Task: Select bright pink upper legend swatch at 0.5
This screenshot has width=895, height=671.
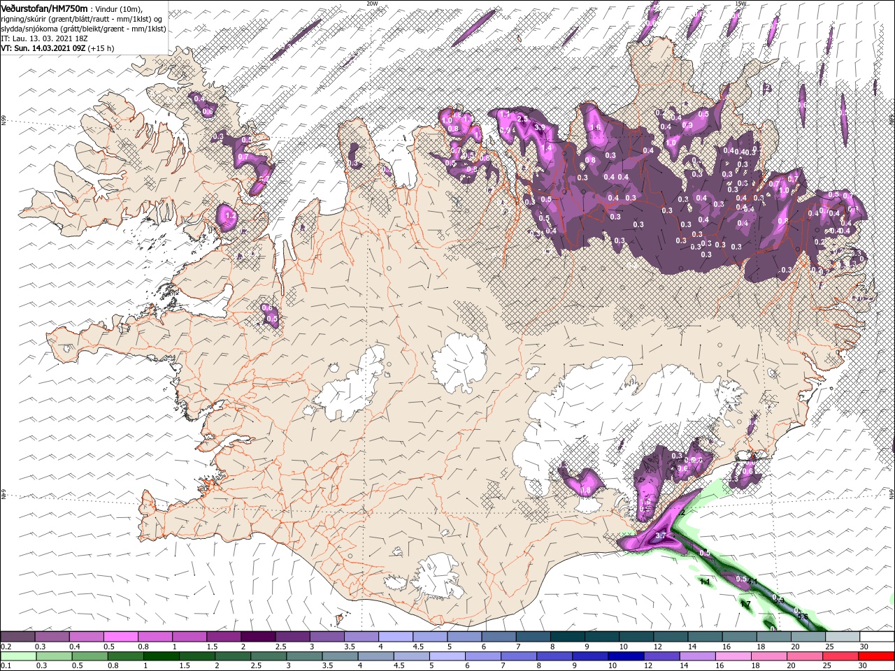Action: tap(120, 637)
